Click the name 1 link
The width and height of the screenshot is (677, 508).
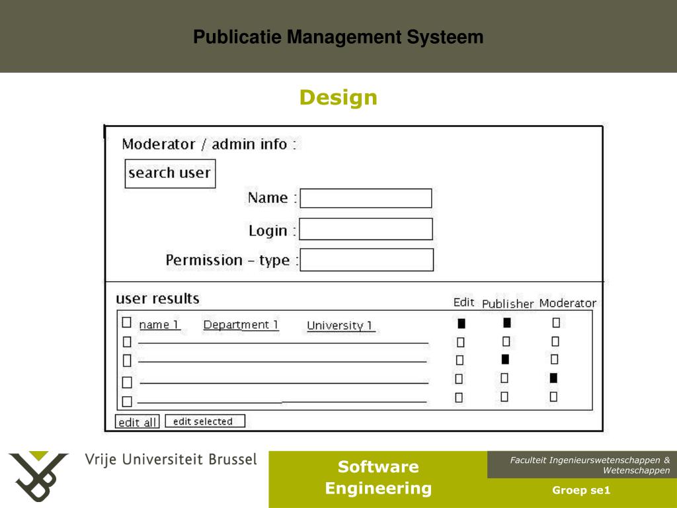point(159,325)
